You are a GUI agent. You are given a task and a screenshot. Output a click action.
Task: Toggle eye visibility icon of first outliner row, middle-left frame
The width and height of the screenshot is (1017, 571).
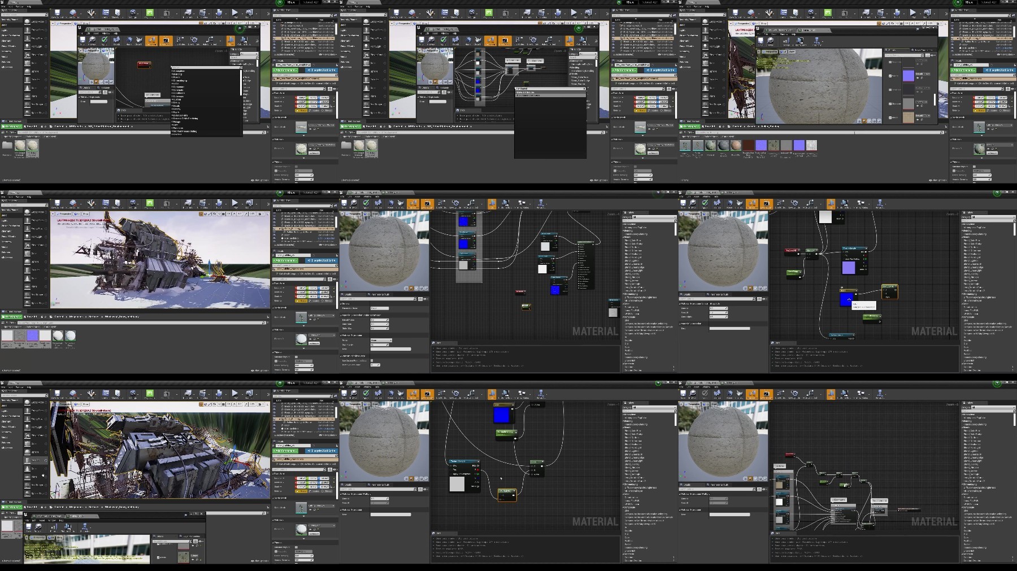[x=275, y=217]
